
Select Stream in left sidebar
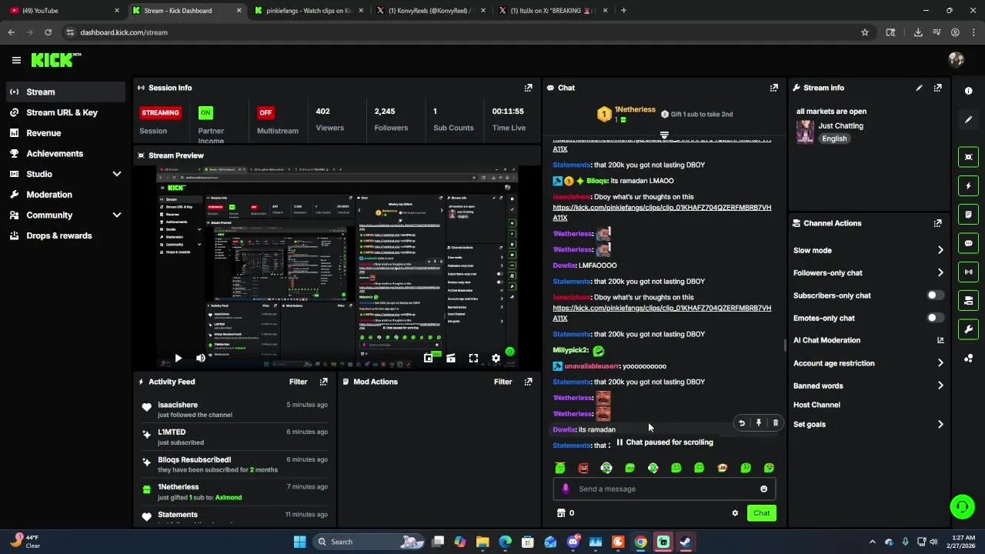[65, 92]
